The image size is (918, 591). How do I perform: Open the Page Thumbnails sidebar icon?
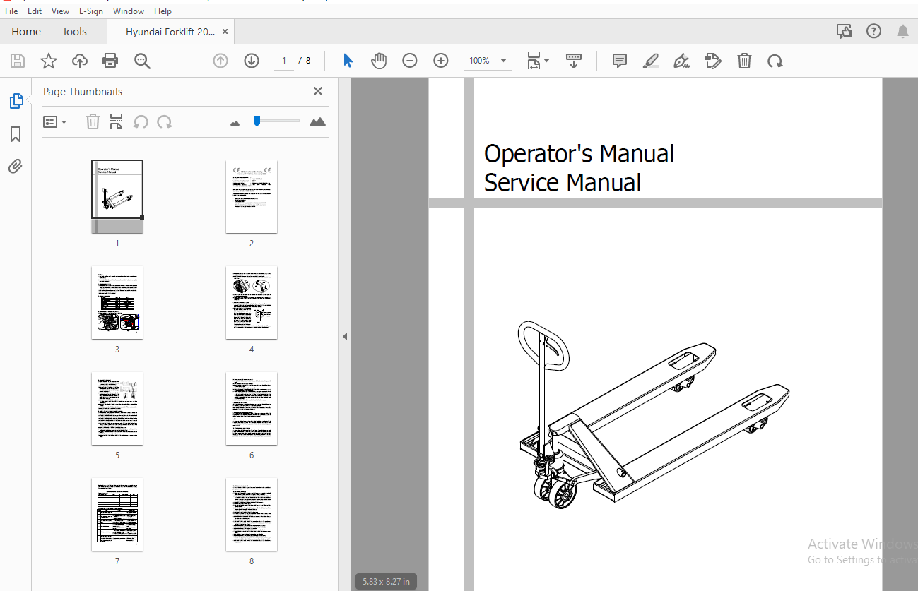pos(16,101)
